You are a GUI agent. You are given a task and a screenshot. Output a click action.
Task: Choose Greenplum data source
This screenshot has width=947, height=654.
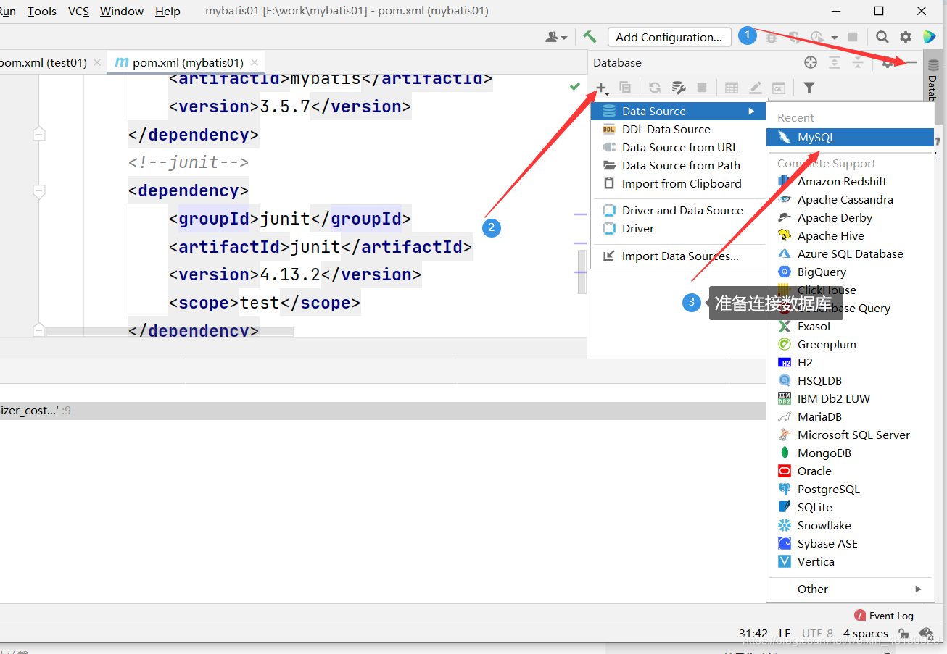coord(850,344)
